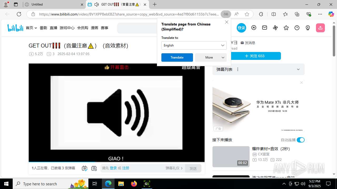337x189 pixels.
Task: Open the 弹幕礼仪 link
Action: pyautogui.click(x=174, y=168)
